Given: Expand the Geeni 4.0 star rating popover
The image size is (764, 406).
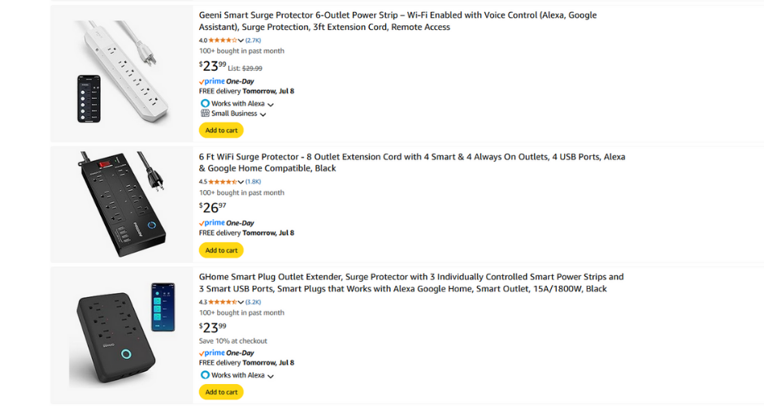Looking at the screenshot, I should [241, 40].
